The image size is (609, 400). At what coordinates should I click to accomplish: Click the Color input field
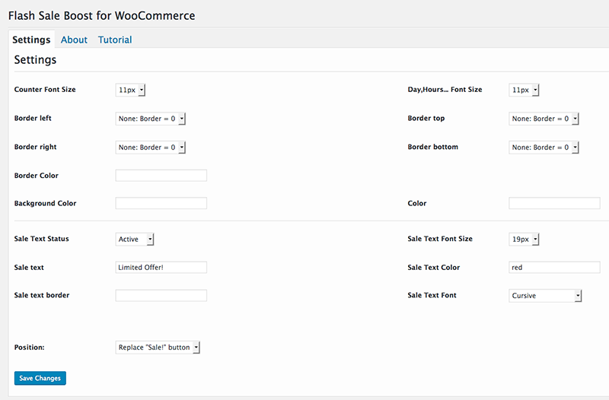click(x=554, y=203)
